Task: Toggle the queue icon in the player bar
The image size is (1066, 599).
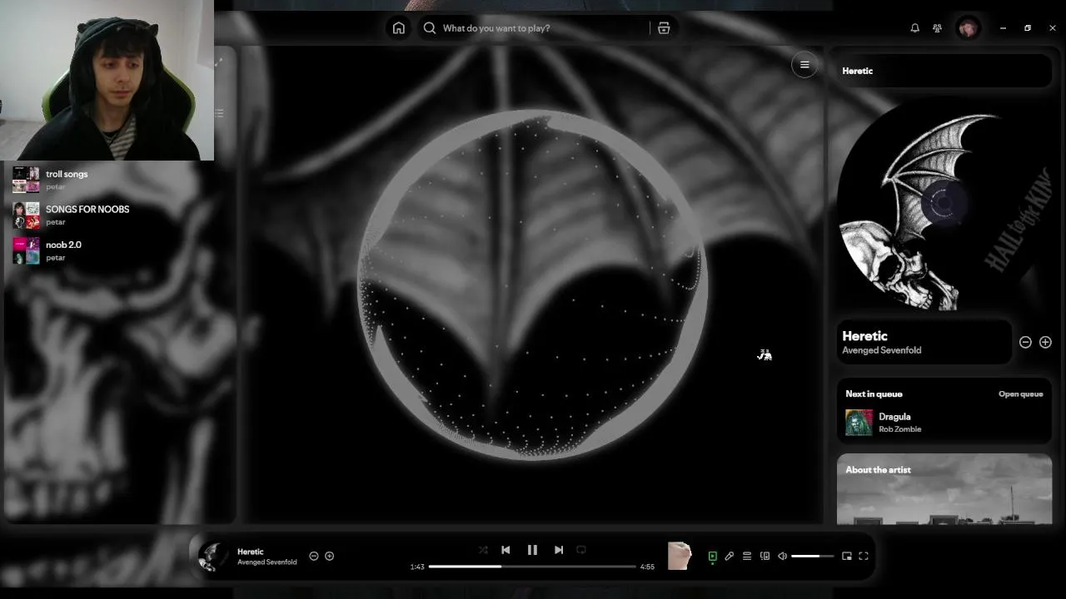Action: click(747, 557)
